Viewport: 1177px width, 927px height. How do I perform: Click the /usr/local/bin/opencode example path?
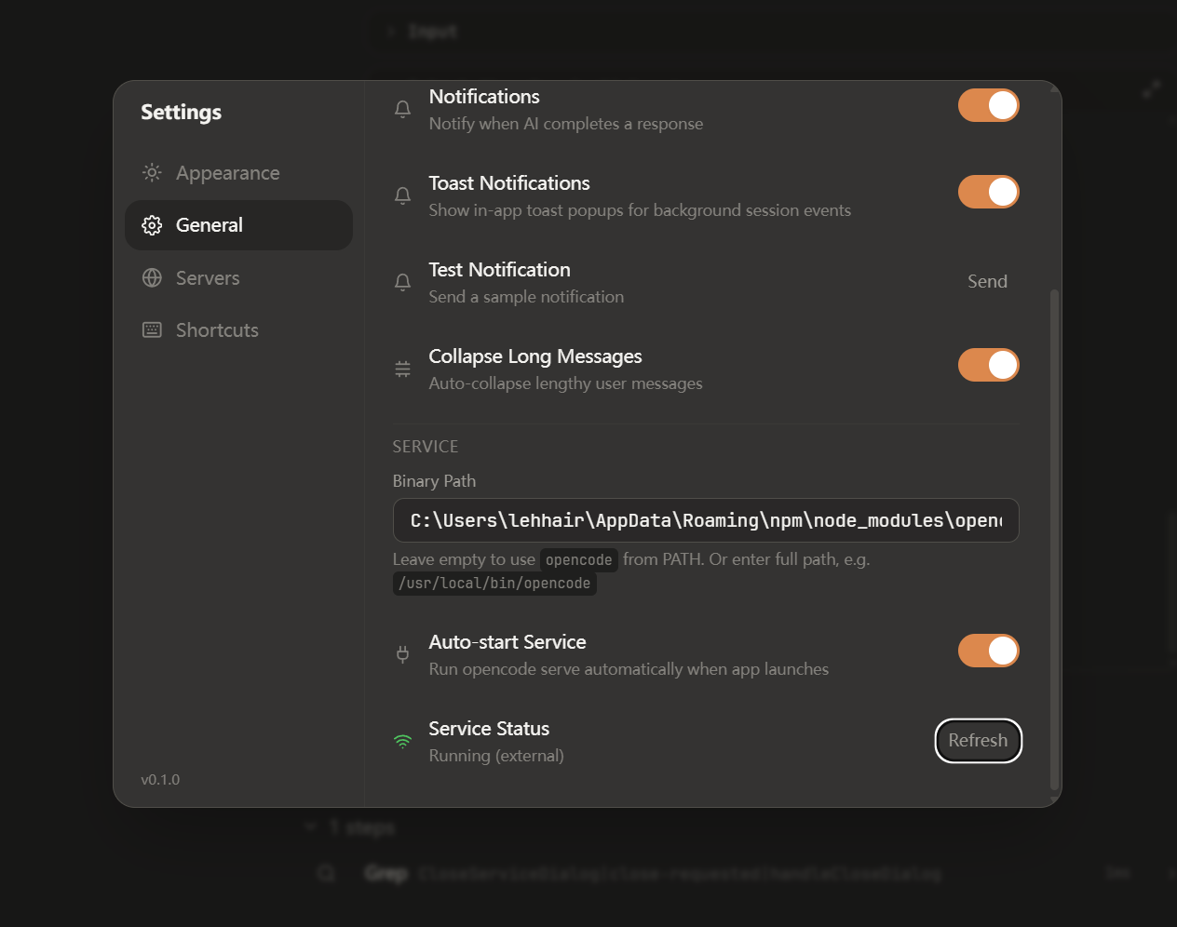(494, 584)
